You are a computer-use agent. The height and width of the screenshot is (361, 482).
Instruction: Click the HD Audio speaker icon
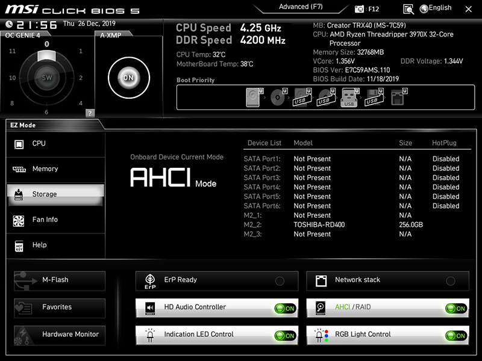point(150,308)
